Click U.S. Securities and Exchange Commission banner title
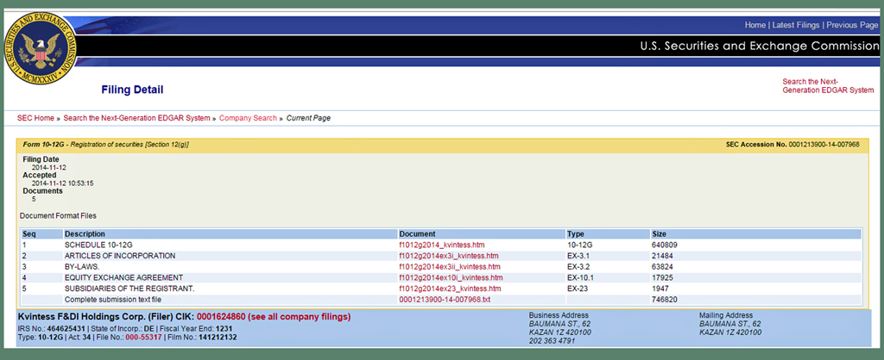Screen dimensions: 884x360 point(760,47)
